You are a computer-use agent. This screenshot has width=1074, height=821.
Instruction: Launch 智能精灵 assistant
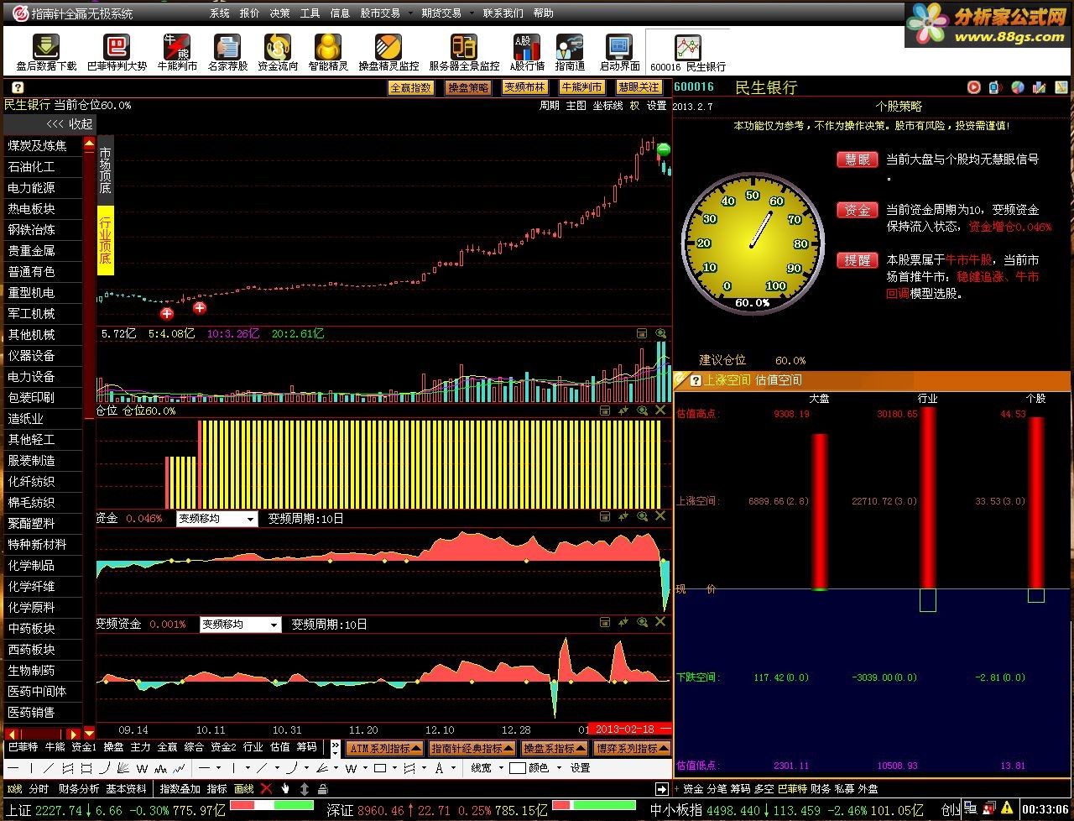pos(328,52)
